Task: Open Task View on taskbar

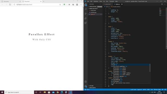Action: (x=40, y=92)
